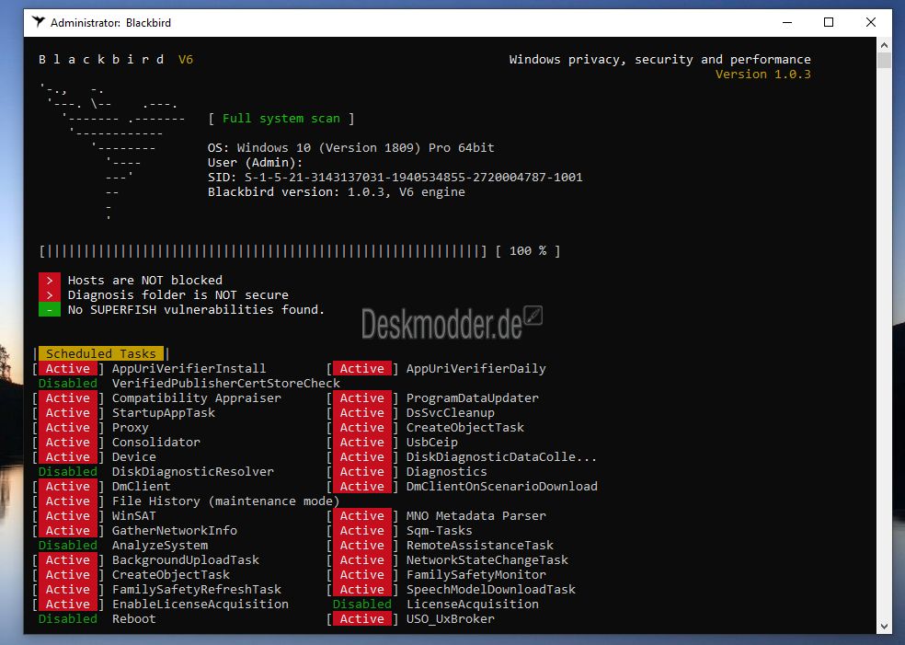Click Active badge for AppUriVerifierInstall
This screenshot has width=905, height=645.
pos(68,368)
